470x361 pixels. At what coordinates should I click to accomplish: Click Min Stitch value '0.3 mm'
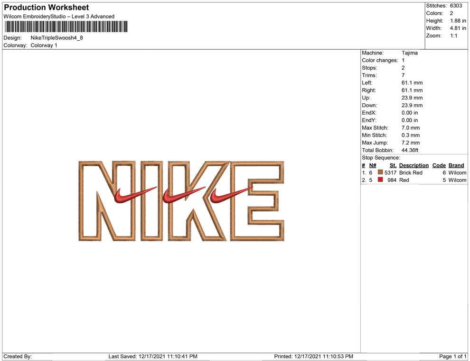[x=411, y=135]
